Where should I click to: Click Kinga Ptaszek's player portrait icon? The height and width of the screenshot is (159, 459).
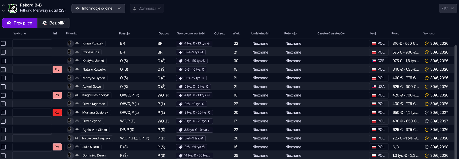(70, 43)
